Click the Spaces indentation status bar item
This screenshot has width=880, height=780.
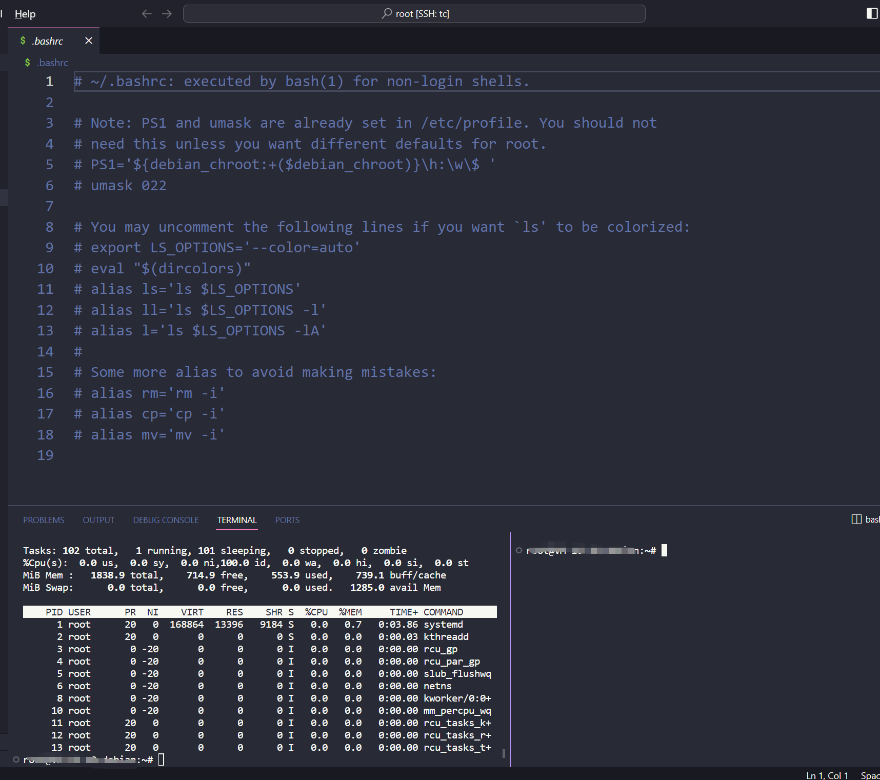click(870, 775)
